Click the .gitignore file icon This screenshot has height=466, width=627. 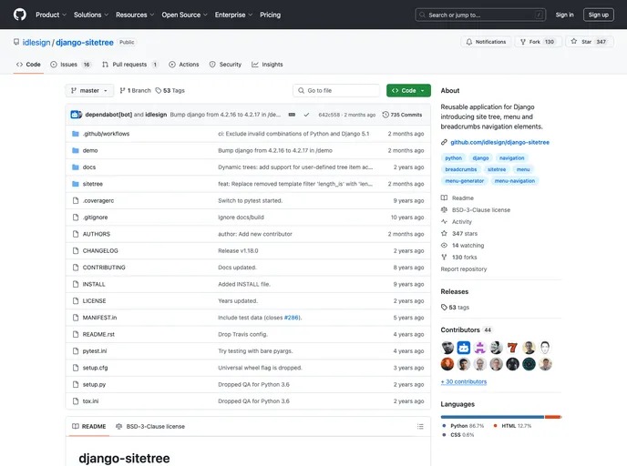click(75, 218)
